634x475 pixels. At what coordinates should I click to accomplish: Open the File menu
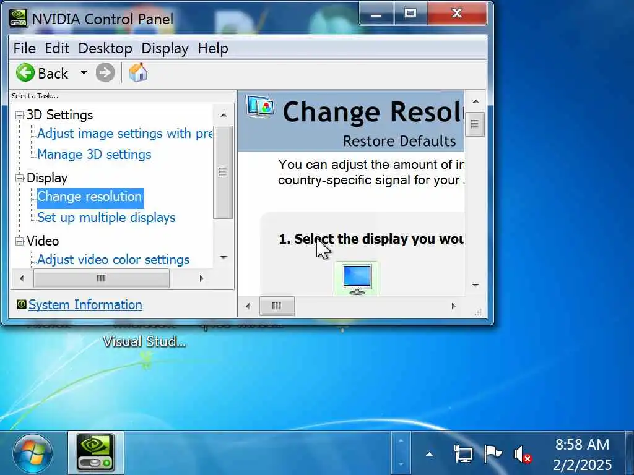click(24, 48)
